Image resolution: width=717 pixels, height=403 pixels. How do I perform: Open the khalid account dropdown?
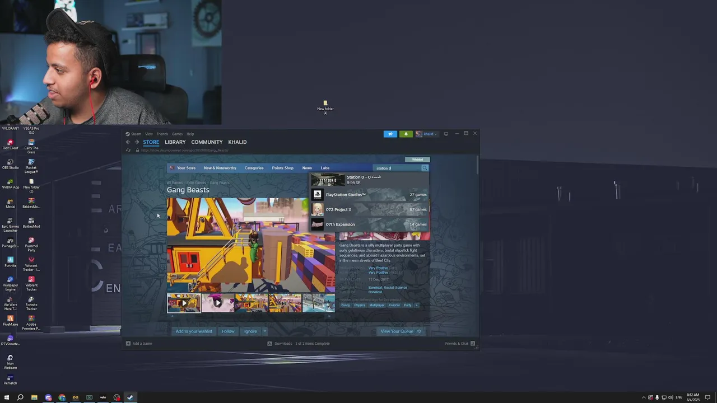coord(427,134)
